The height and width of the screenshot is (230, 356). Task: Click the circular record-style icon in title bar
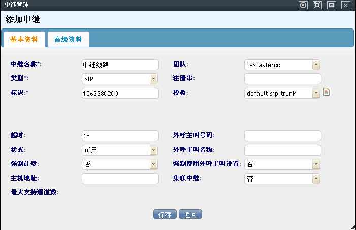click(x=303, y=5)
